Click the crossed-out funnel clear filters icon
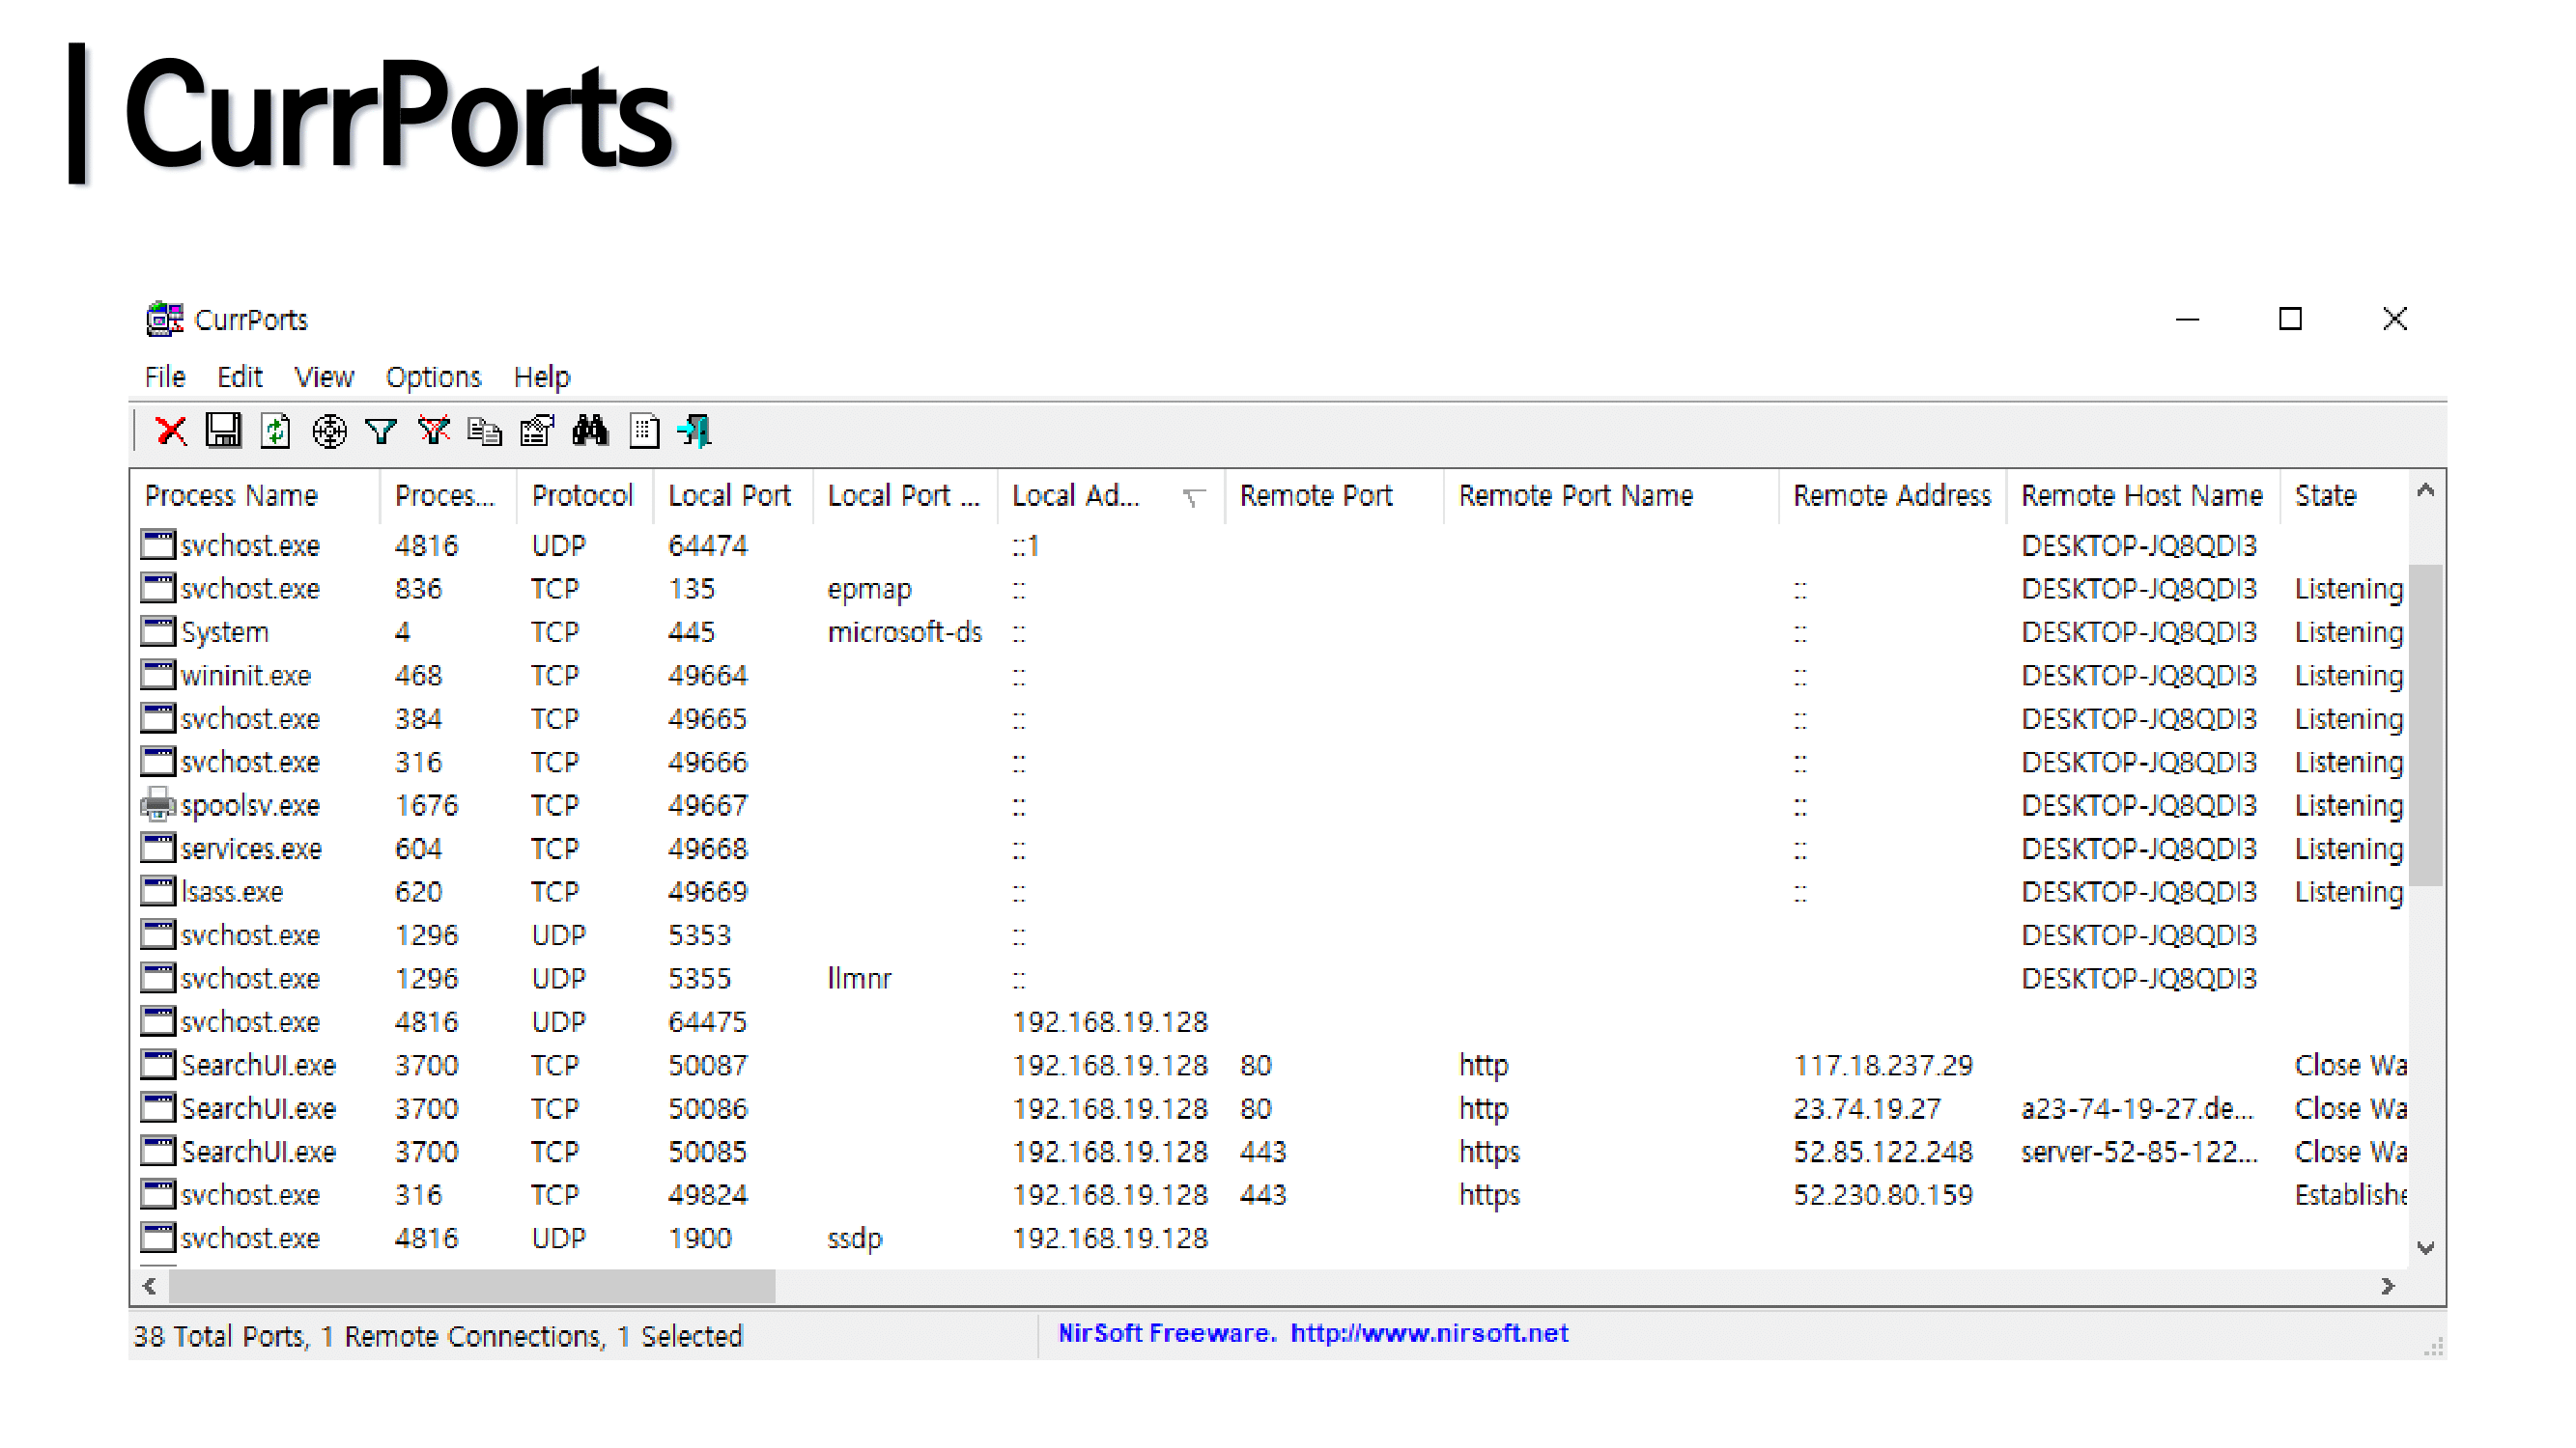 point(434,431)
